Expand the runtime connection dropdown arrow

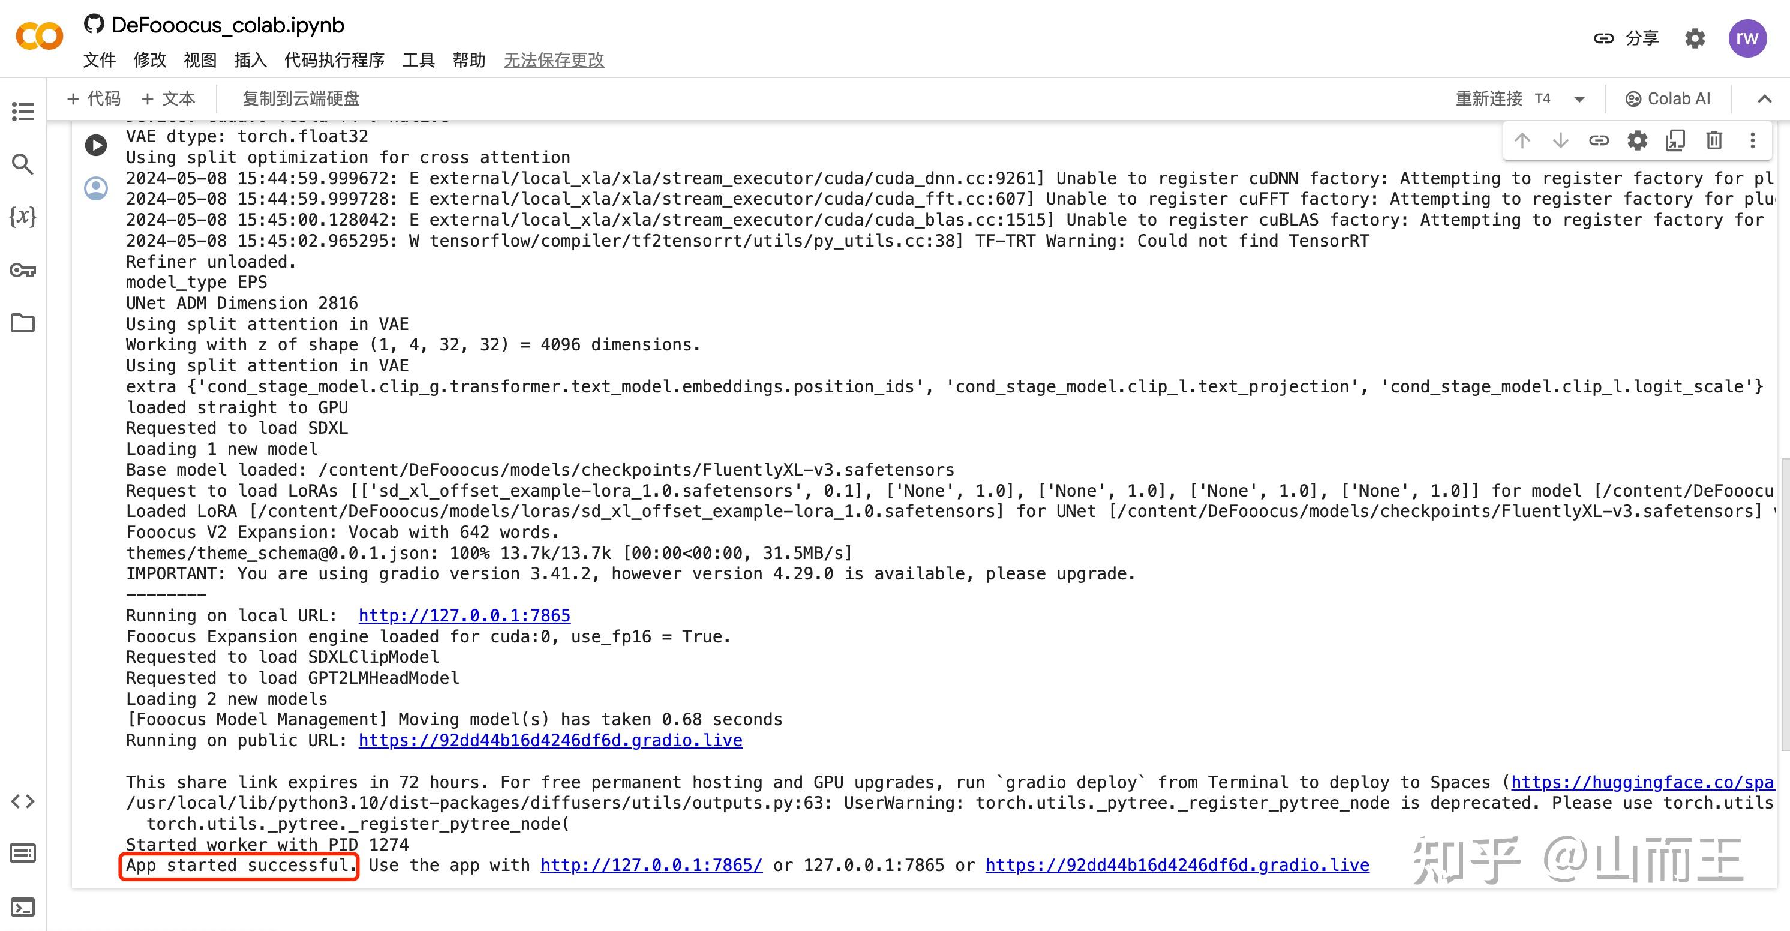[1579, 100]
